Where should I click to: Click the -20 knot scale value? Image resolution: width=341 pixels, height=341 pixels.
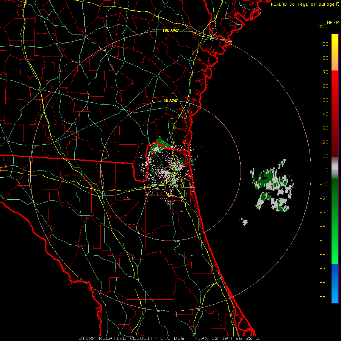click(324, 198)
